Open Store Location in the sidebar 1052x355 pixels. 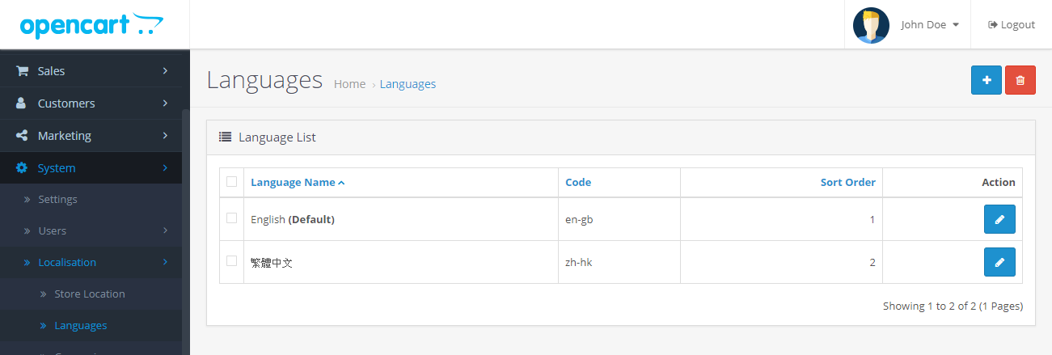[x=91, y=294]
